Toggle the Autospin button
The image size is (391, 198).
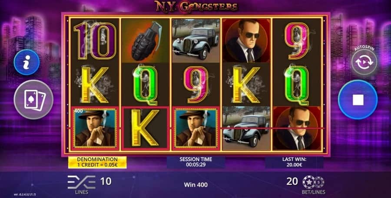[364, 62]
